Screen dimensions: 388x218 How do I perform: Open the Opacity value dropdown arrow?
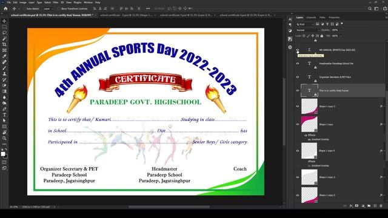341,30
